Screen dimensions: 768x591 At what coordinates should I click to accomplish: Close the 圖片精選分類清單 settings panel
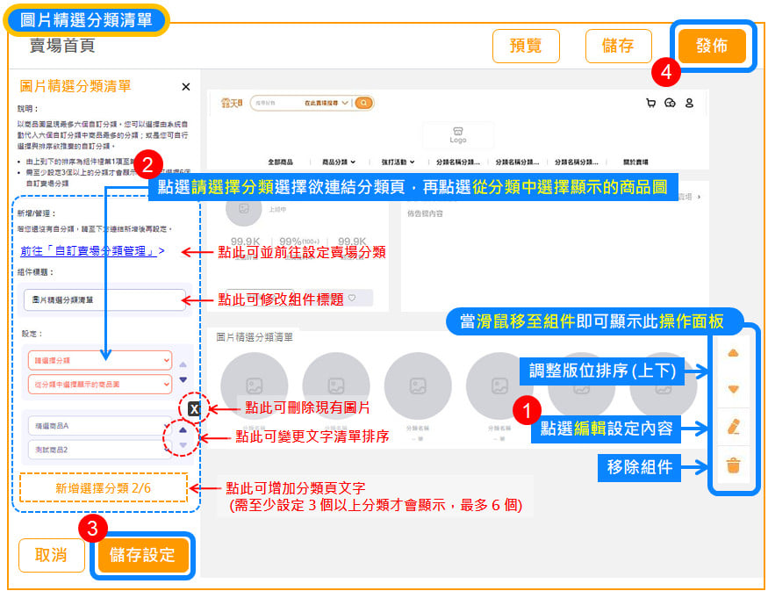point(185,87)
